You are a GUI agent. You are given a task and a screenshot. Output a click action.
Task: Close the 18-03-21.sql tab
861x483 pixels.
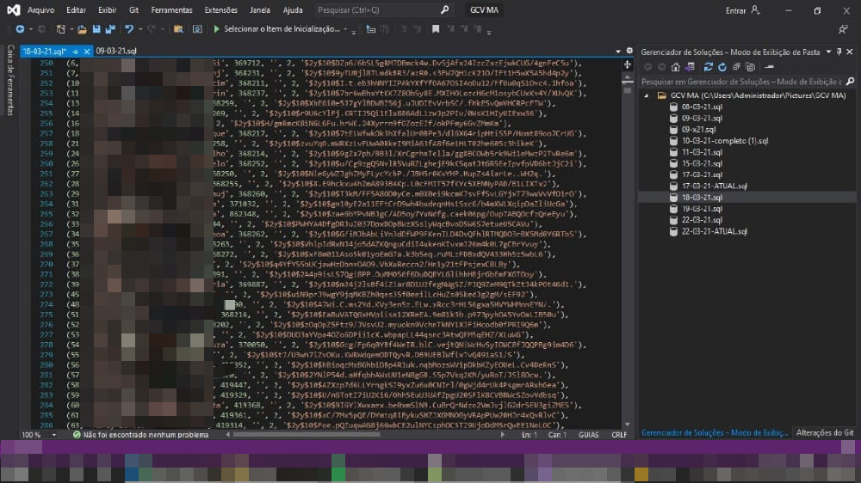click(87, 51)
